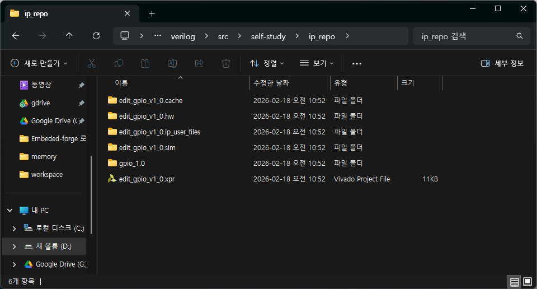Expand Google Drive (G:) tree node
This screenshot has height=289, width=537.
pyautogui.click(x=14, y=264)
